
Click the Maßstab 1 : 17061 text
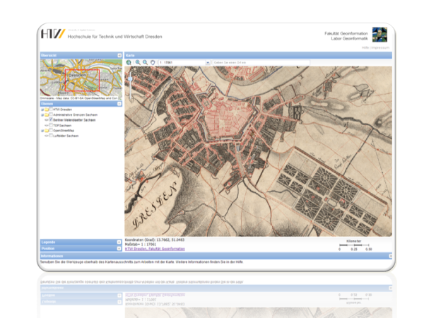(x=141, y=245)
